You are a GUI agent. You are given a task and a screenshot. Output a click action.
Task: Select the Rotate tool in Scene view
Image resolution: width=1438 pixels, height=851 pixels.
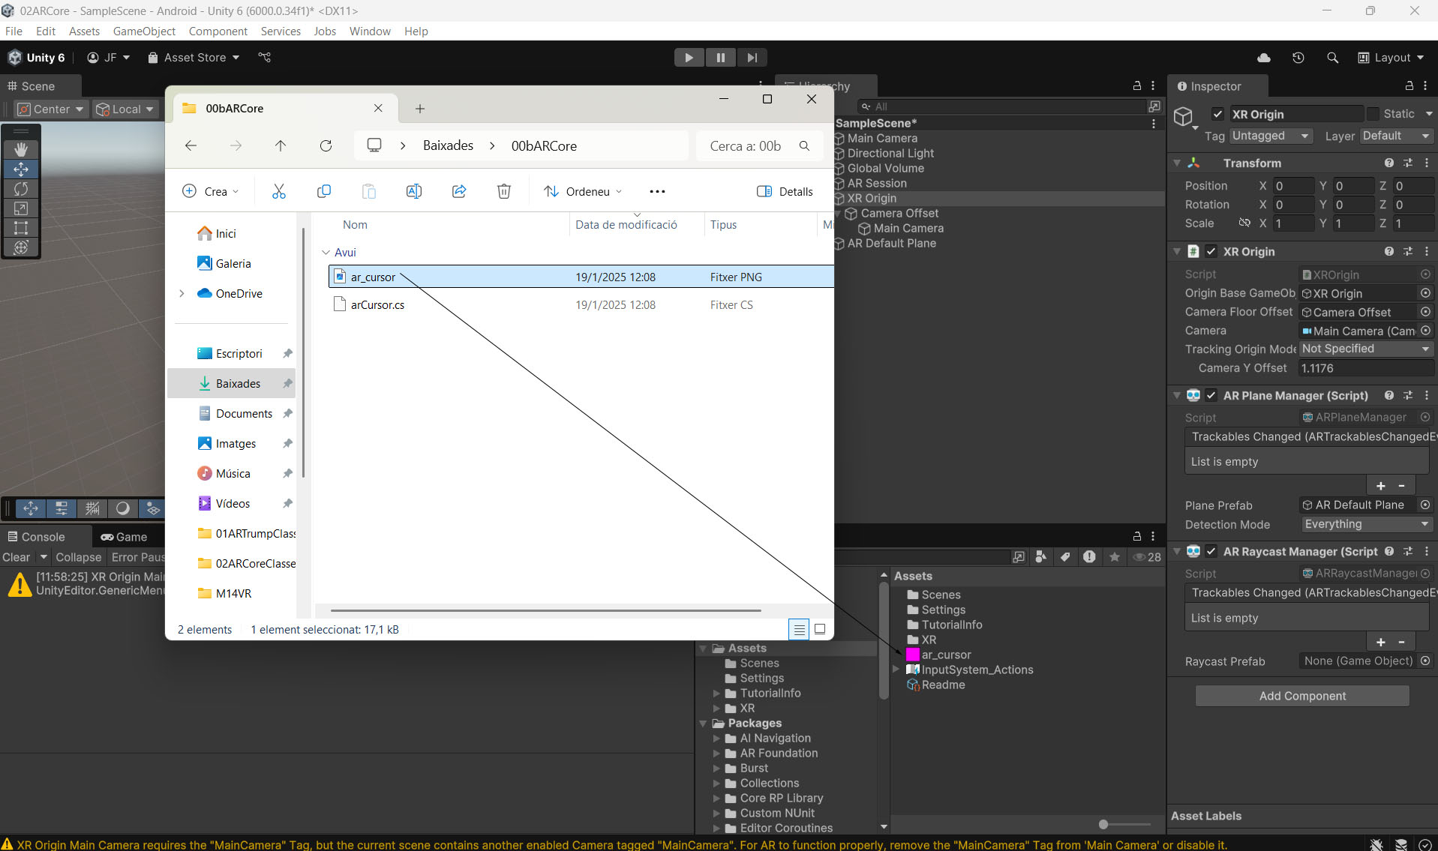coord(21,189)
